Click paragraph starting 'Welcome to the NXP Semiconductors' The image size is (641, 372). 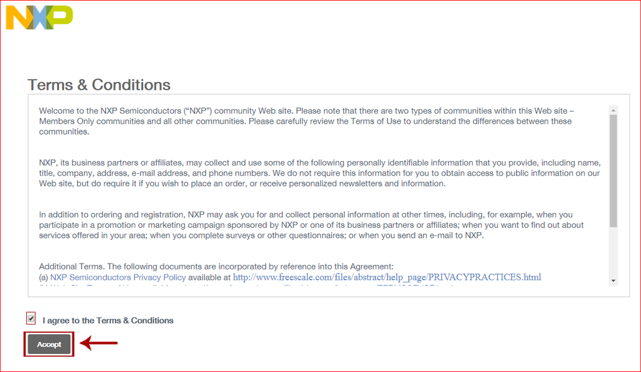pos(307,121)
